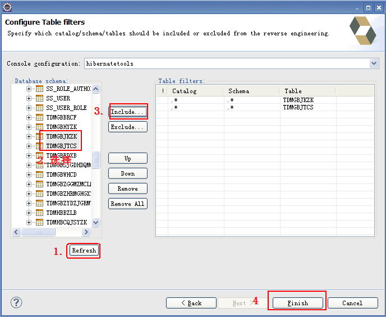Screen dimensions: 386x317
Task: Expand the TDMGBJTCS tree node
Action: pyautogui.click(x=29, y=146)
